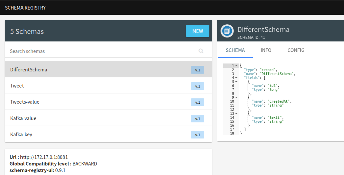This screenshot has width=344, height=175.
Task: Collapse the code fold arrow on line 1
Action: 236,66
